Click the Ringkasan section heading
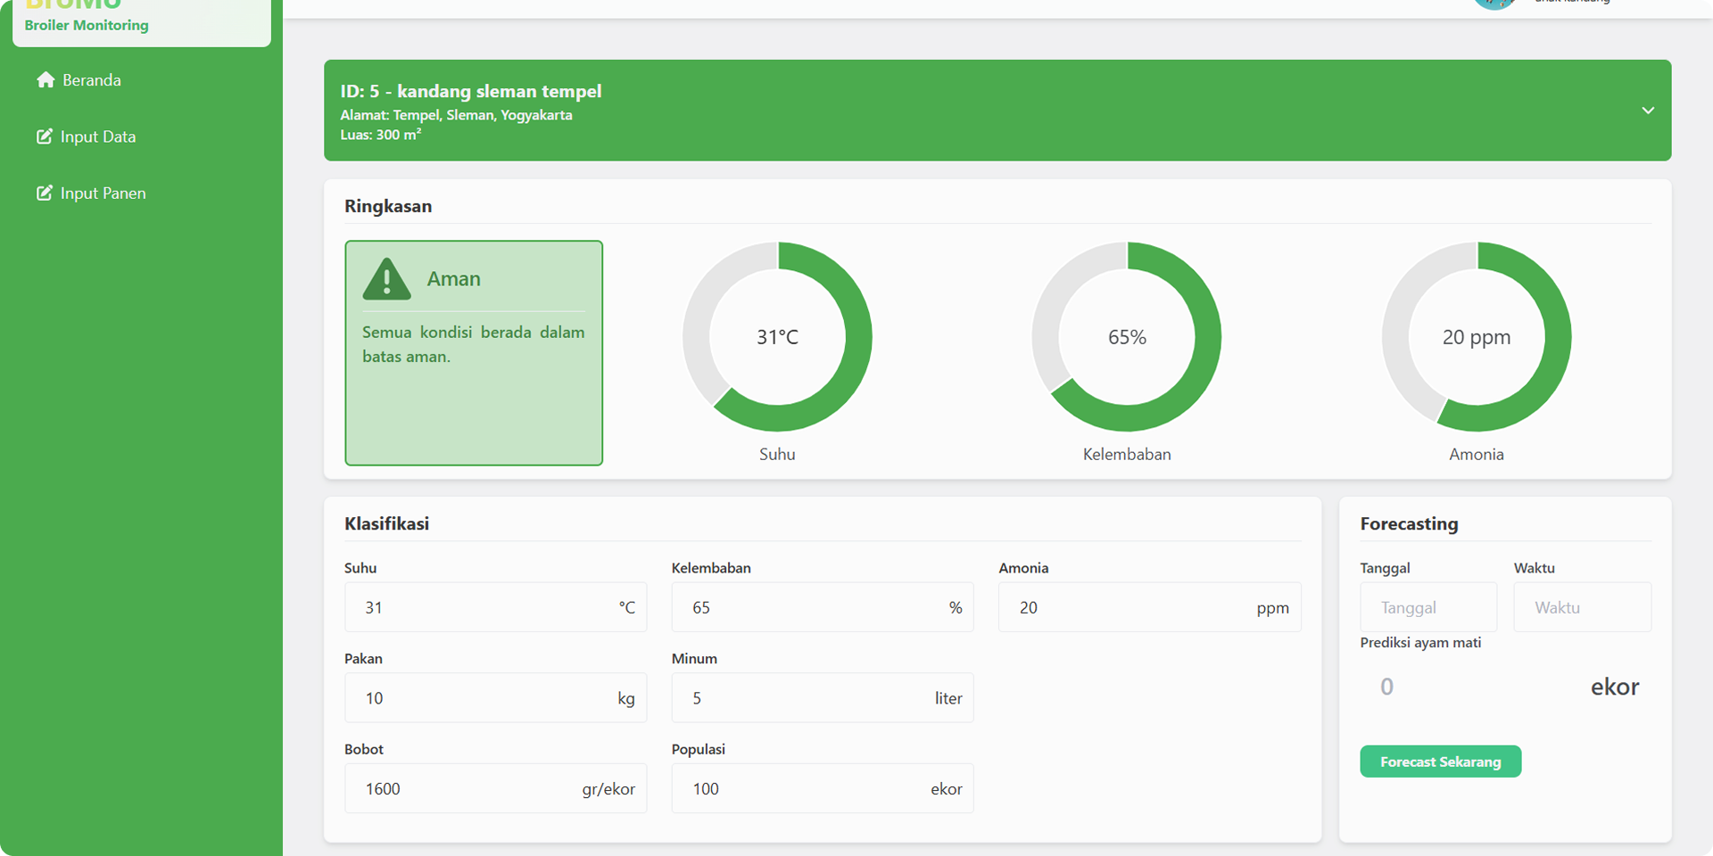 pyautogui.click(x=388, y=206)
